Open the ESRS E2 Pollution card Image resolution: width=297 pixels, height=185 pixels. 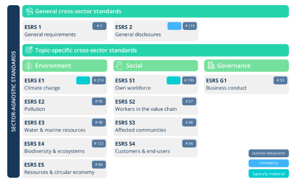(x=65, y=105)
